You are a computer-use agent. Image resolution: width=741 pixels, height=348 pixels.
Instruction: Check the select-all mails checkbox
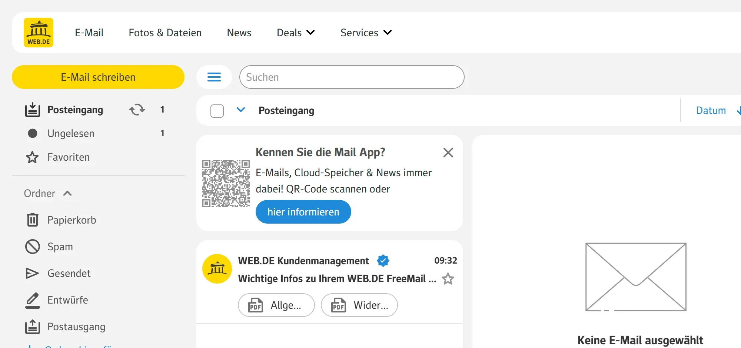point(217,111)
